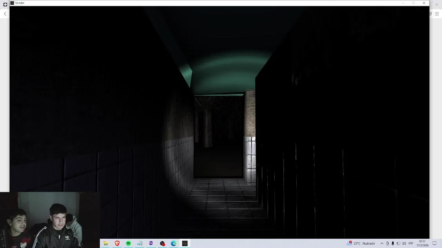
Task: Open File Explorer from the taskbar
Action: [106, 244]
